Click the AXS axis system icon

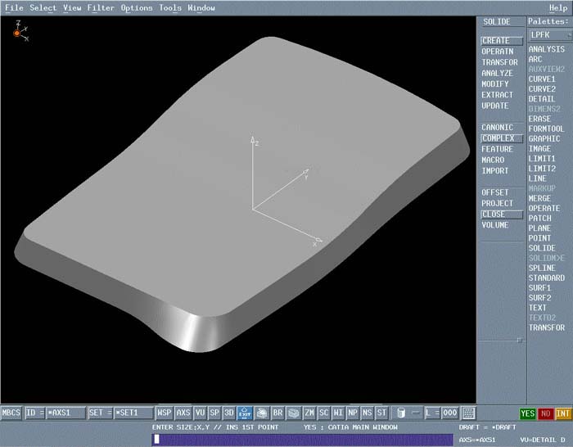[x=183, y=413]
